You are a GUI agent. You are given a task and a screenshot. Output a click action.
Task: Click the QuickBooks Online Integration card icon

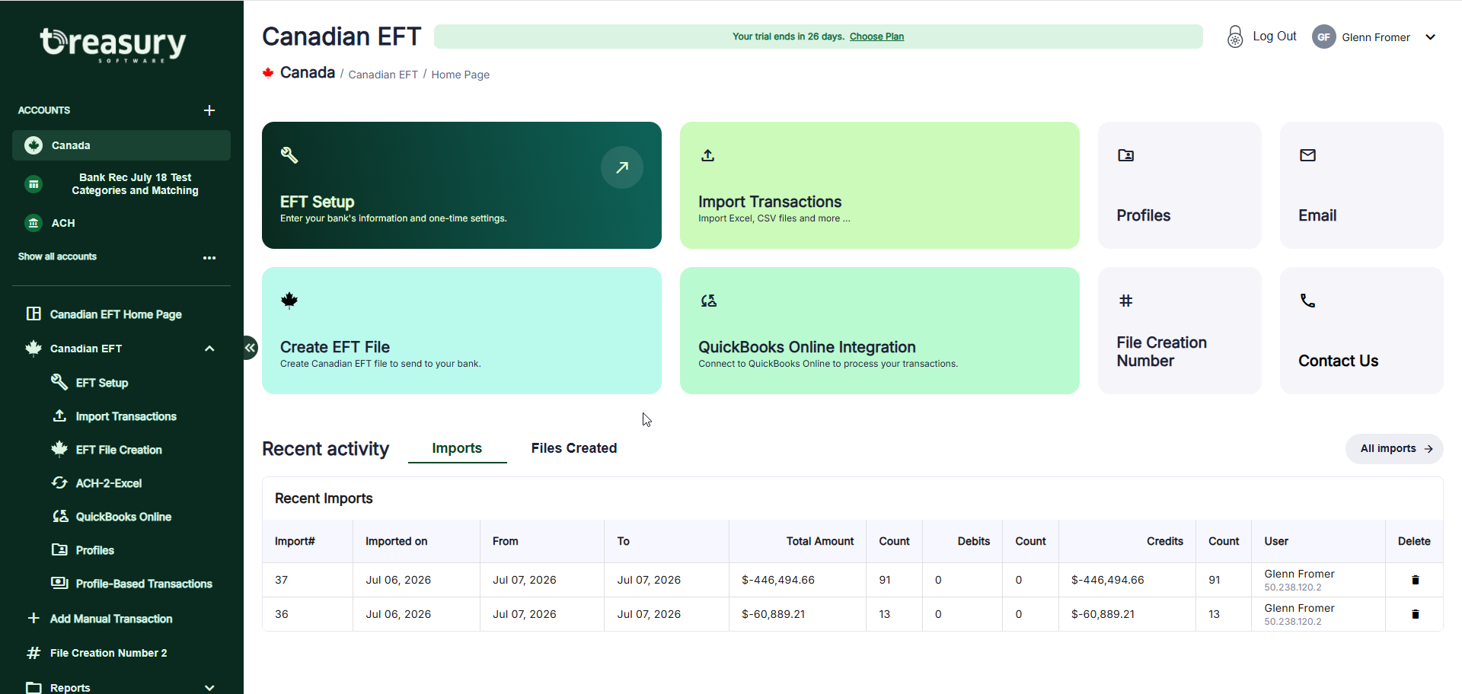pyautogui.click(x=709, y=301)
